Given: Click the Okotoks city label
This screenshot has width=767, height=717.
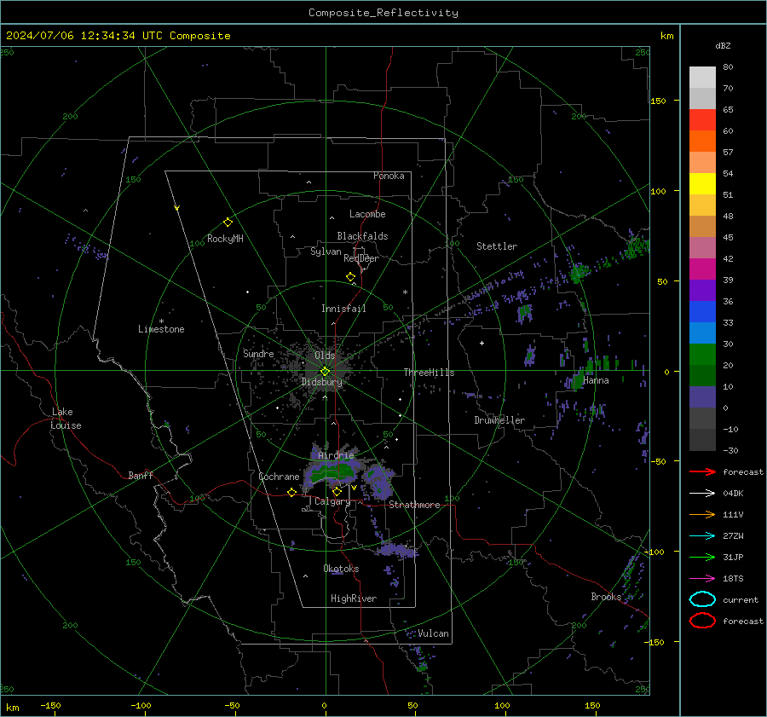Looking at the screenshot, I should coord(341,569).
